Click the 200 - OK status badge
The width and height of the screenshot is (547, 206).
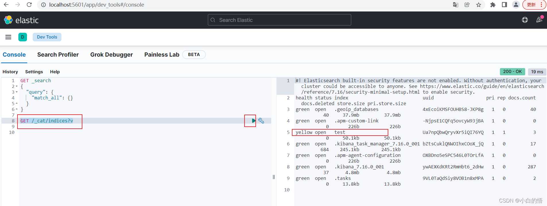tap(512, 72)
